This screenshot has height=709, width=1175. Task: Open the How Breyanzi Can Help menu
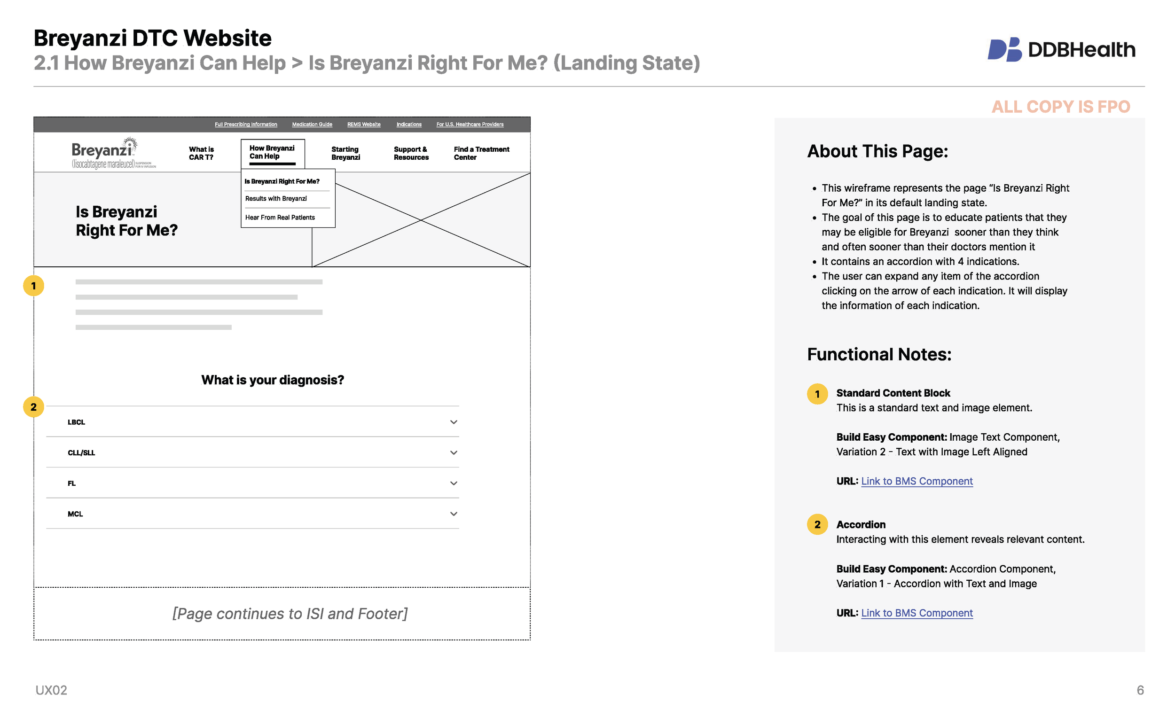(272, 152)
